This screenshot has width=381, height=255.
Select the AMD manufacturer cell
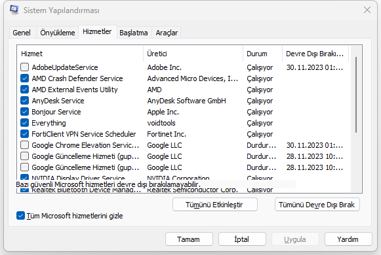pyautogui.click(x=155, y=90)
